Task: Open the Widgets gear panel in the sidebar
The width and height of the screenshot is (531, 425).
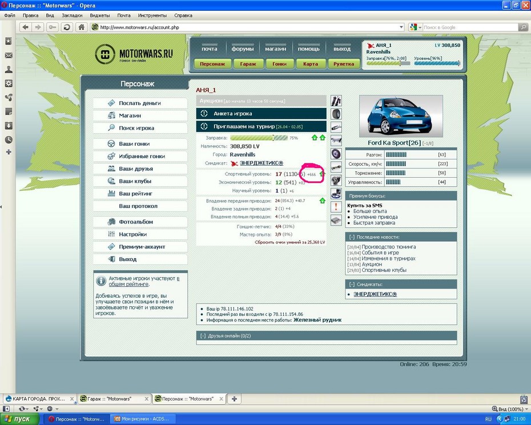Action: 9,83
